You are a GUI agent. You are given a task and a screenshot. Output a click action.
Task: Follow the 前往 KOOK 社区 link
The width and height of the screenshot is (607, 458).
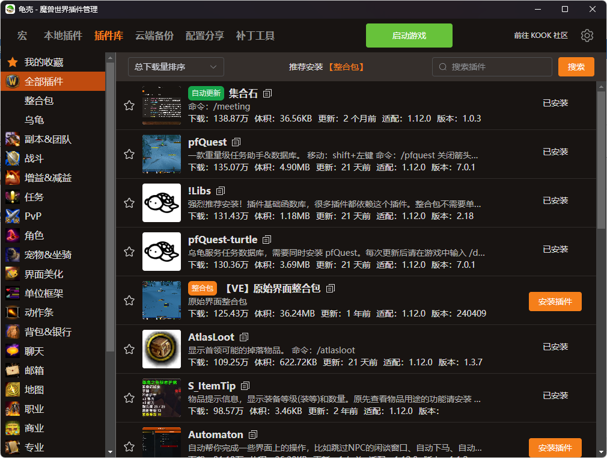click(541, 36)
